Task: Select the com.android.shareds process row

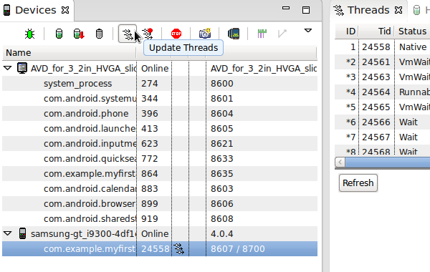Action: tap(160, 219)
